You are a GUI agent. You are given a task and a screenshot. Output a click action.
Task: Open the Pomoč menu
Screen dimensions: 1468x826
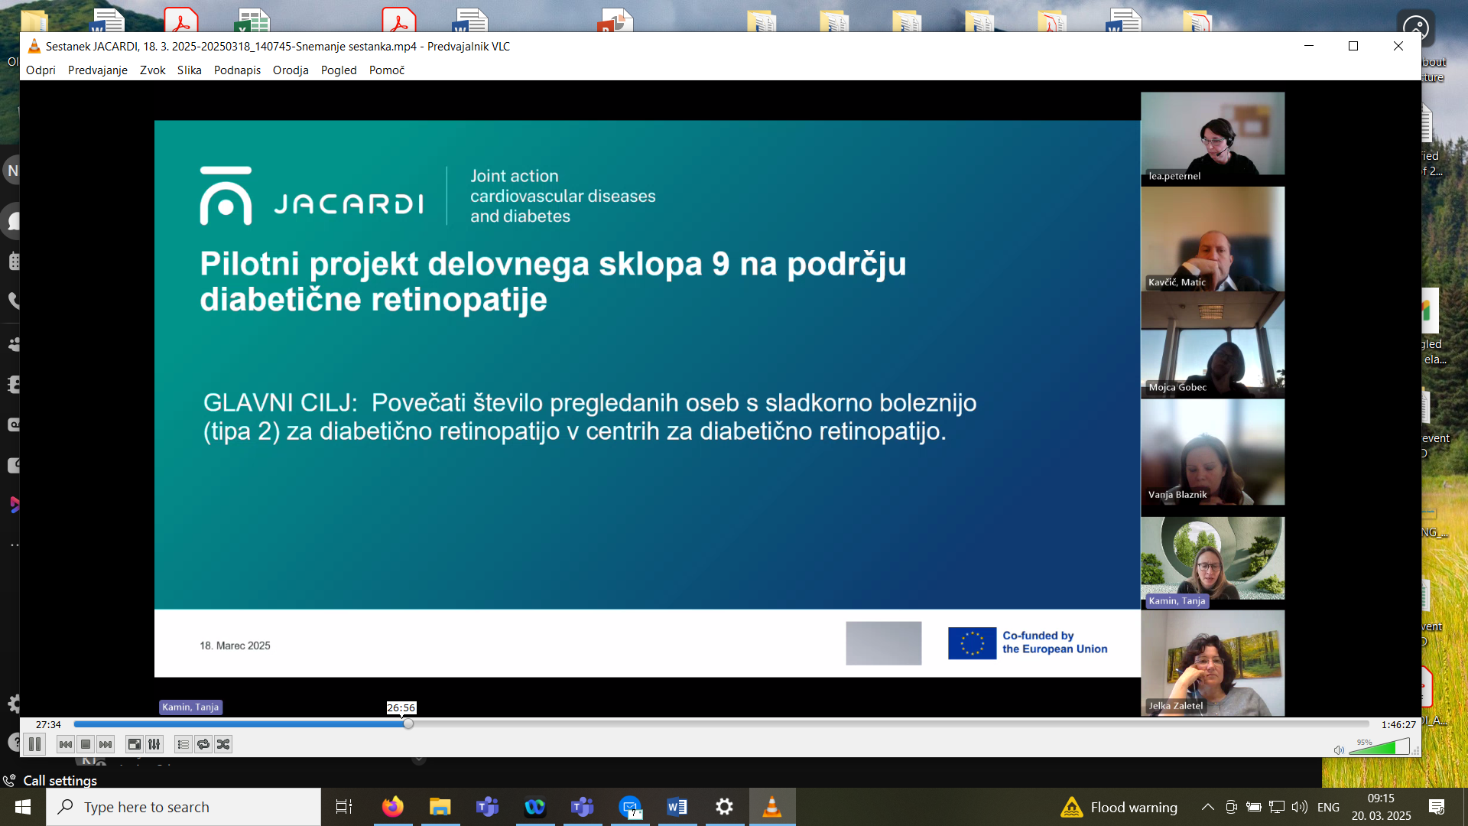(387, 70)
